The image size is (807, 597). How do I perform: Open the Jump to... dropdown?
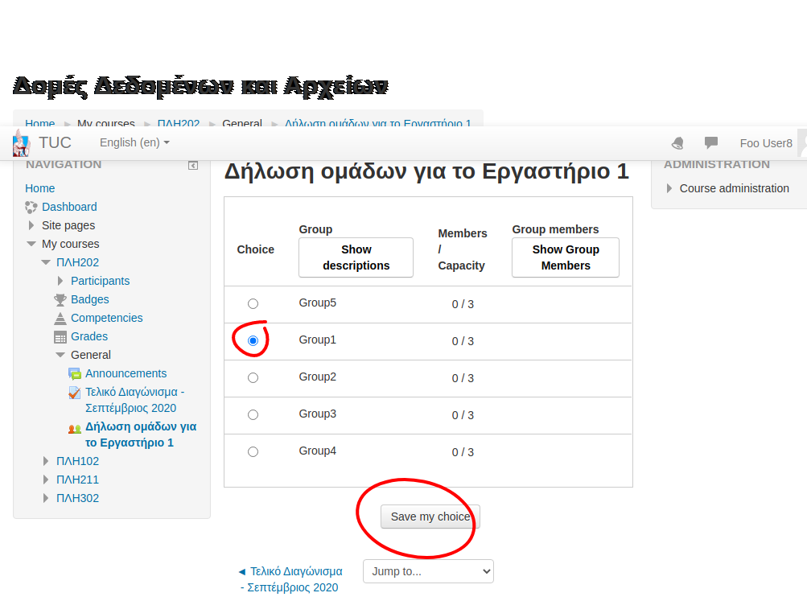point(428,571)
